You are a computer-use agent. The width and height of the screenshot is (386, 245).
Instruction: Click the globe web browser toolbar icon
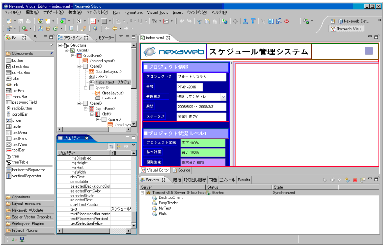coord(96,29)
